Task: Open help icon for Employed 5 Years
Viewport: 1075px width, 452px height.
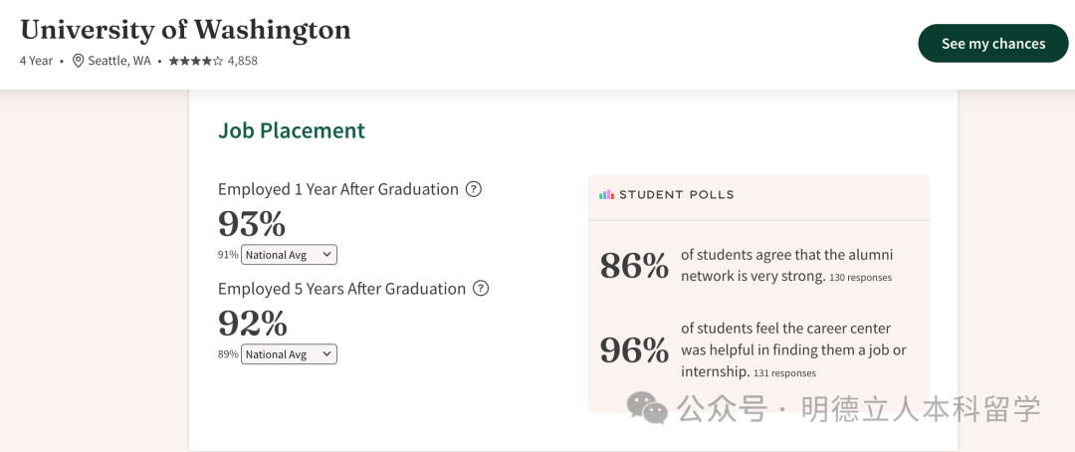Action: (x=481, y=289)
